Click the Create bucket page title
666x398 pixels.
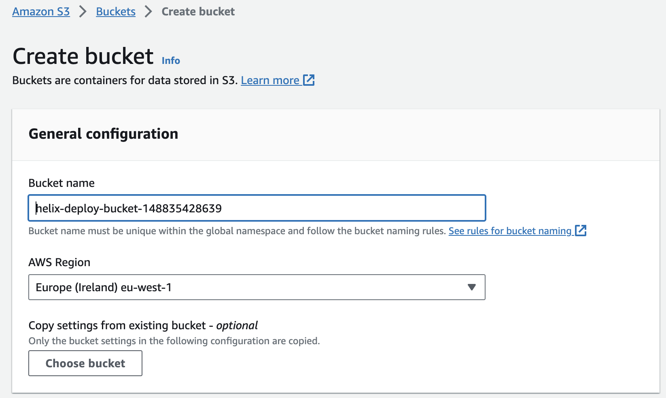(83, 56)
